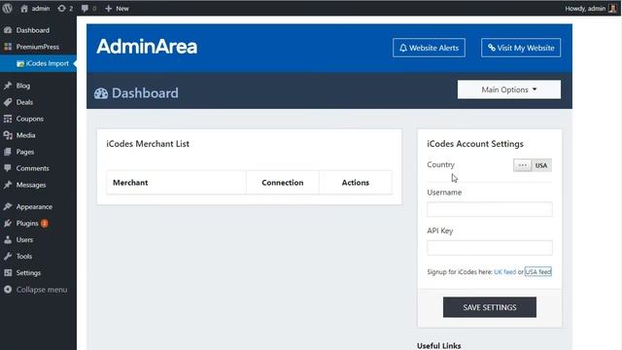This screenshot has height=350, width=622.
Task: Click the iCodes Account Settings heading
Action: point(475,144)
